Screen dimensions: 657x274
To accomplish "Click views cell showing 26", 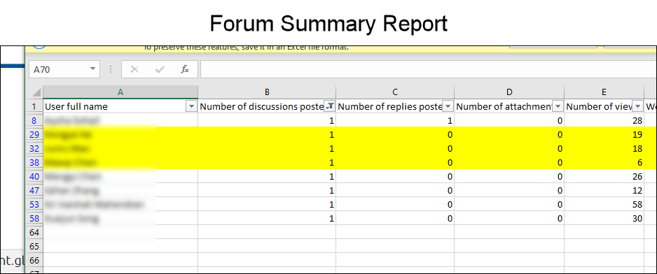I will 604,177.
